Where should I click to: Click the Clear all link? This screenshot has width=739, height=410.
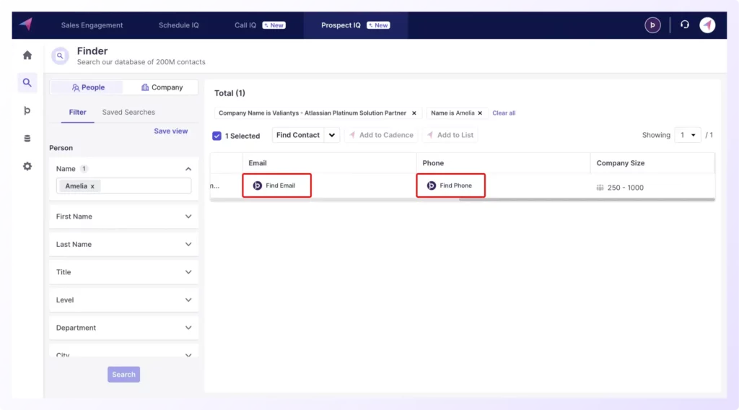(504, 113)
